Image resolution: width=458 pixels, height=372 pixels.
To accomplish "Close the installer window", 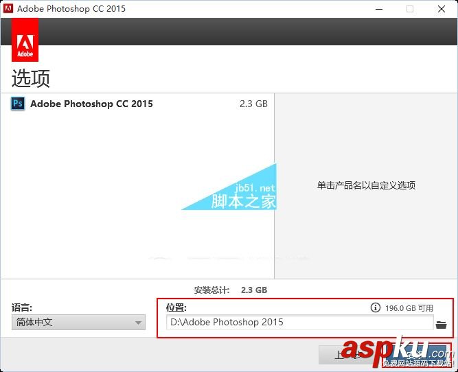I will click(442, 9).
